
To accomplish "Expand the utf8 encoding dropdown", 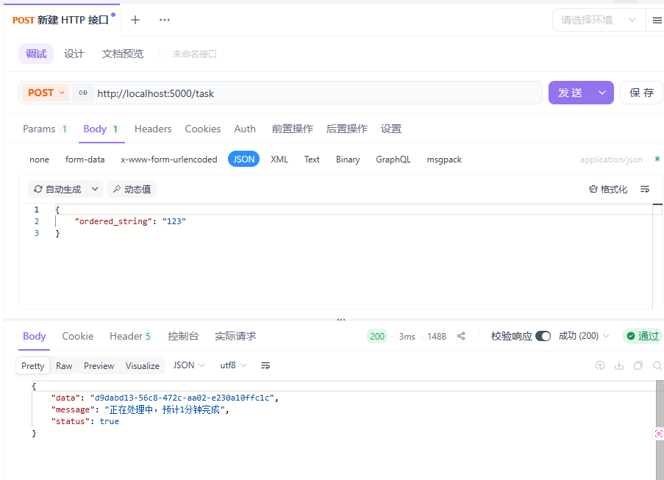I will click(233, 365).
